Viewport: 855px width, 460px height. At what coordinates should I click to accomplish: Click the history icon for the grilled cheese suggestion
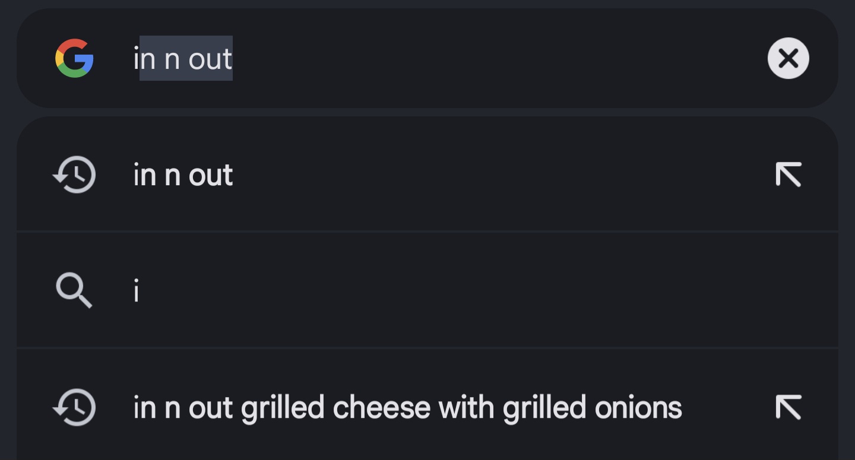click(74, 407)
